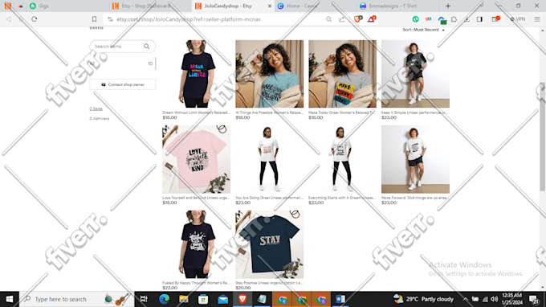Click the search magnifier in Search items box
Viewport: 546px width, 307px height.
pos(147,47)
